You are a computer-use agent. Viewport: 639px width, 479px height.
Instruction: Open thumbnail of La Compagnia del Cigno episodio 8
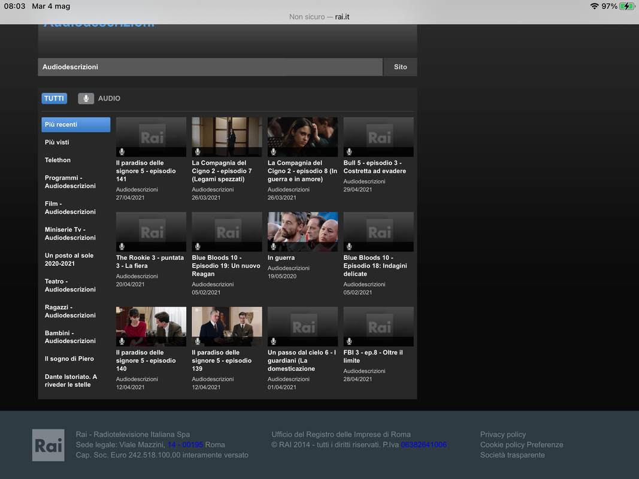click(303, 137)
